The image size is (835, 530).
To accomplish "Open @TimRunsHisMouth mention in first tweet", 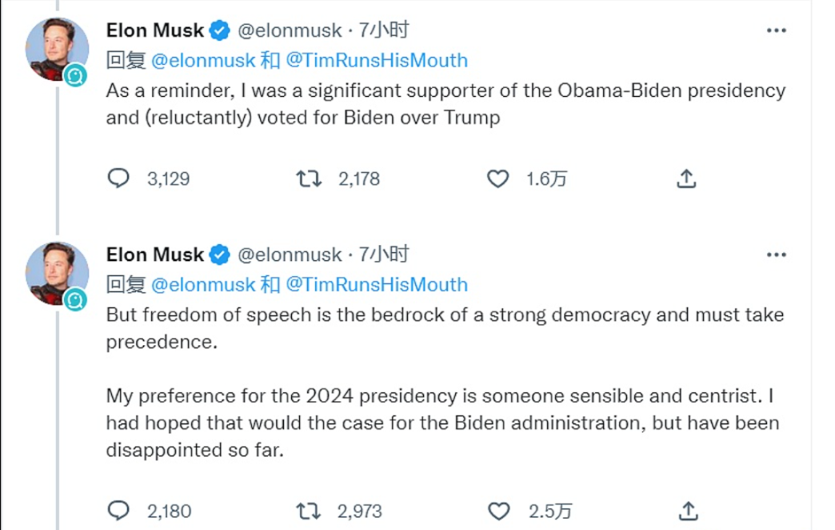I will coord(376,61).
